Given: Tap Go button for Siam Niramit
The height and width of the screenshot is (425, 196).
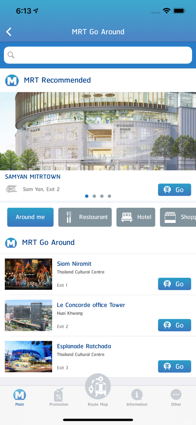Looking at the screenshot, I should [x=174, y=284].
